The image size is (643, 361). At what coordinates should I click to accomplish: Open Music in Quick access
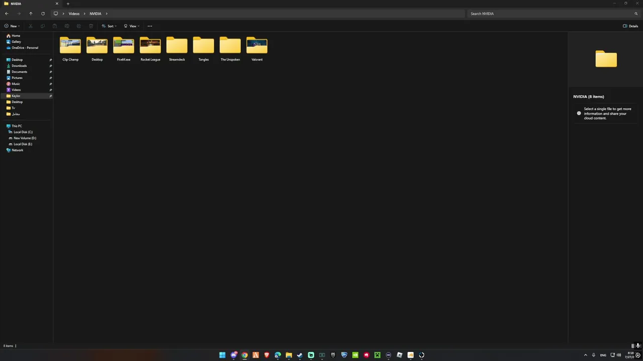[16, 84]
